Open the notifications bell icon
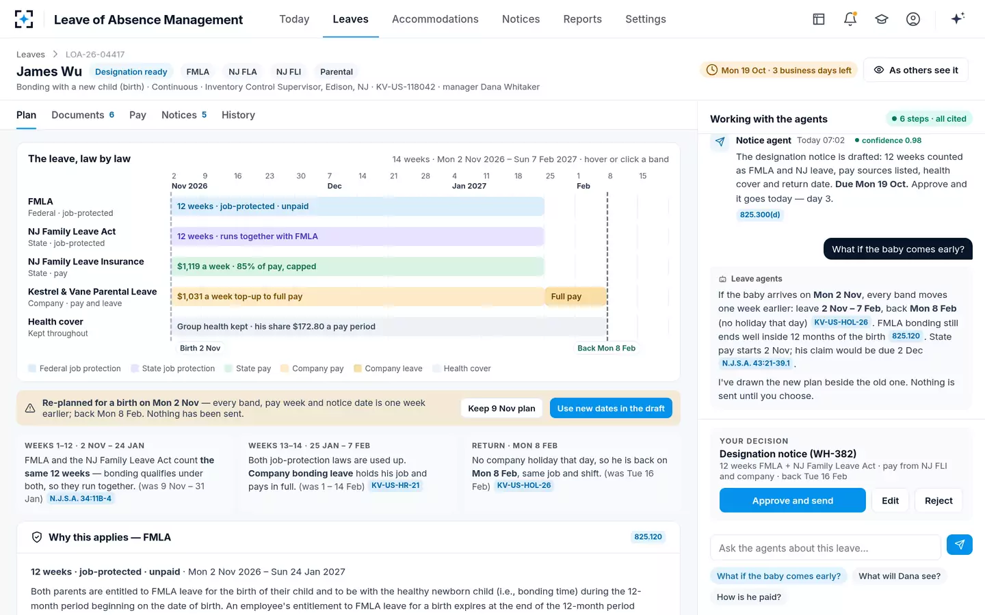This screenshot has height=615, width=985. [x=850, y=19]
